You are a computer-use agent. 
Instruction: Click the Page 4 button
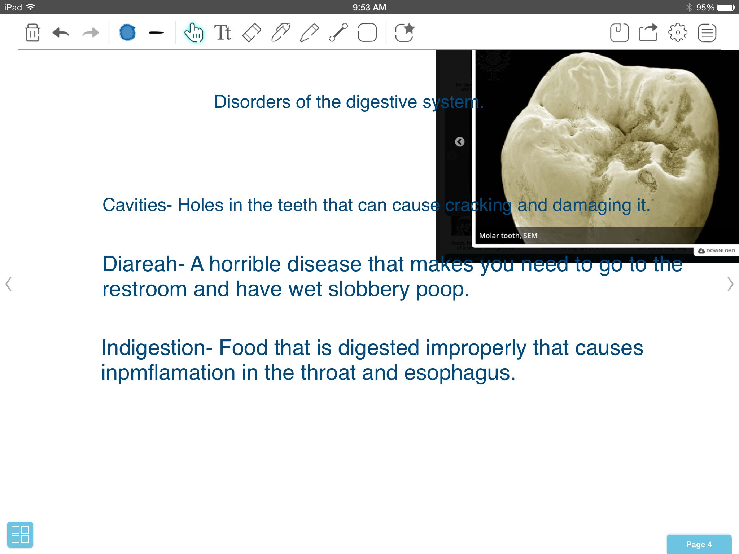pos(699,544)
